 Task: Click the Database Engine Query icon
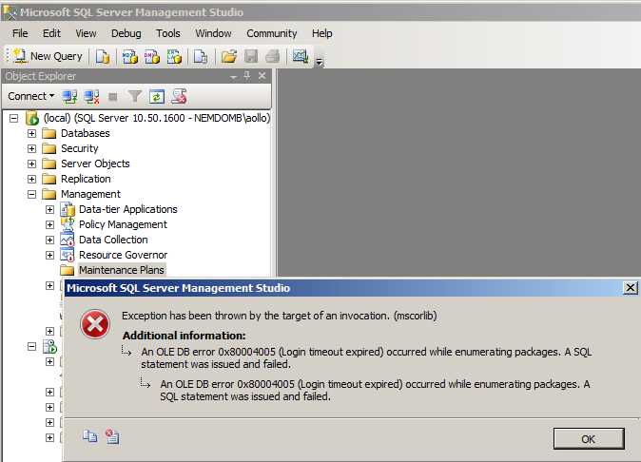(103, 56)
